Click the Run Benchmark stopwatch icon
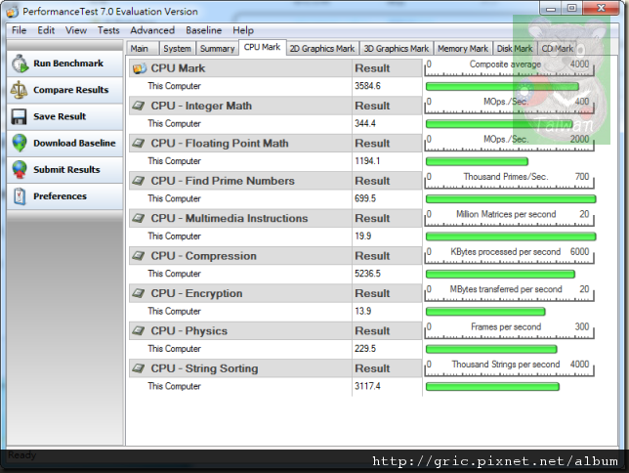629x473 pixels. tap(20, 64)
